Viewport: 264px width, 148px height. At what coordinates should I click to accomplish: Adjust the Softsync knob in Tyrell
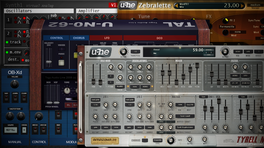pyautogui.click(x=111, y=67)
